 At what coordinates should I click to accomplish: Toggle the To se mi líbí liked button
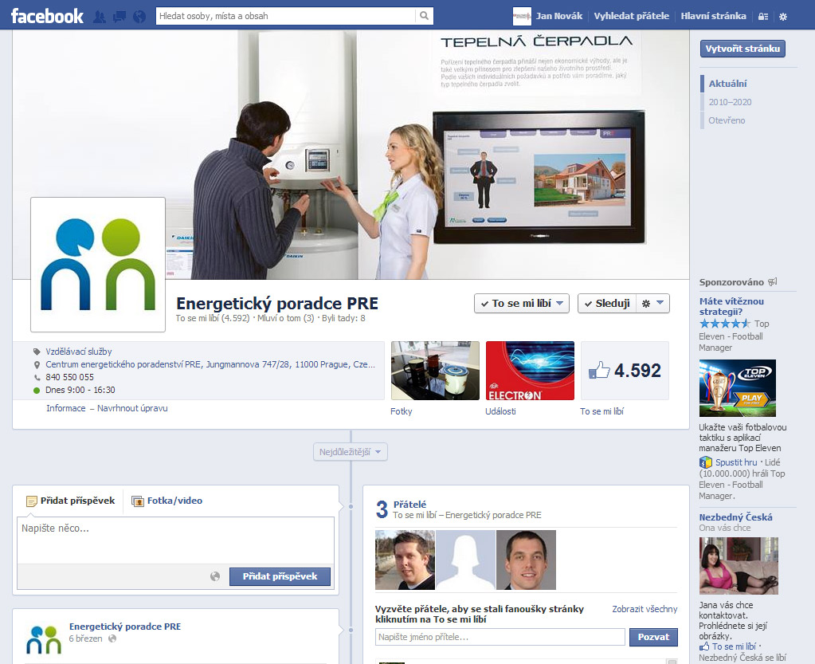[x=521, y=304]
